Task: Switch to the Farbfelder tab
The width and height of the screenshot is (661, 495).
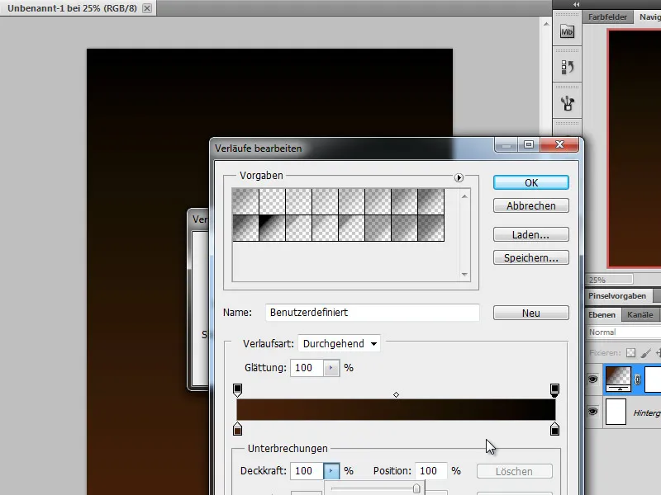Action: click(607, 16)
